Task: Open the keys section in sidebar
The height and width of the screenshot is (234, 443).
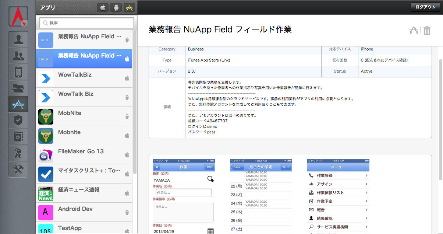Action: click(18, 153)
